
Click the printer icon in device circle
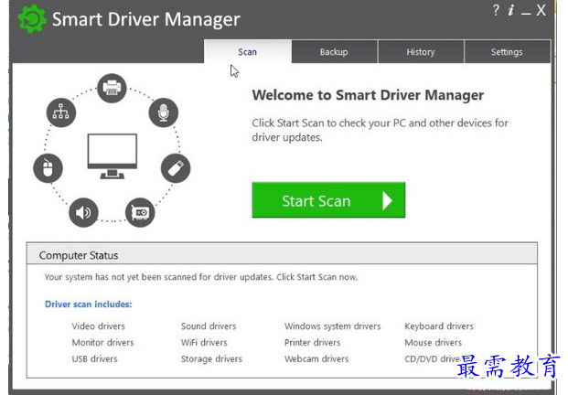coord(112,88)
